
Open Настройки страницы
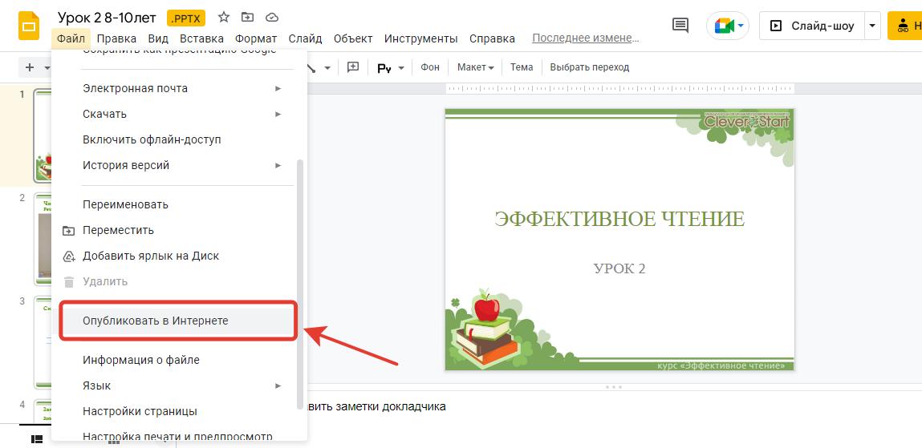pos(179,411)
